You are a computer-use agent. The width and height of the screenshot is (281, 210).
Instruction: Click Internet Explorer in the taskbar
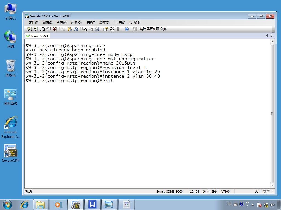(24, 205)
